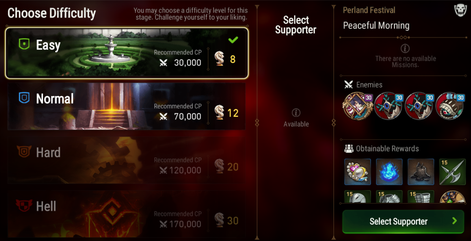Open the blue flame reward icon
This screenshot has width=471, height=241.
pyautogui.click(x=389, y=172)
